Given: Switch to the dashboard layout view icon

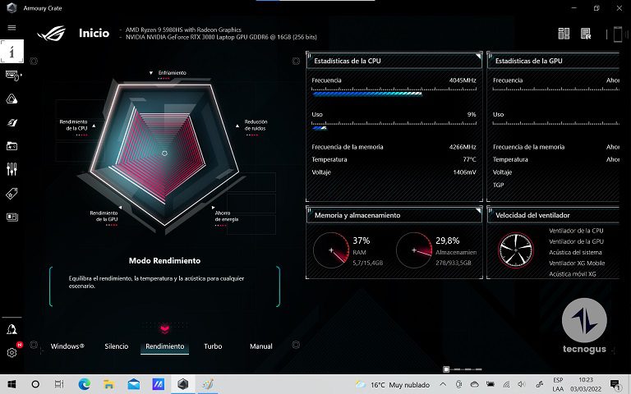Looking at the screenshot, I should tap(564, 34).
